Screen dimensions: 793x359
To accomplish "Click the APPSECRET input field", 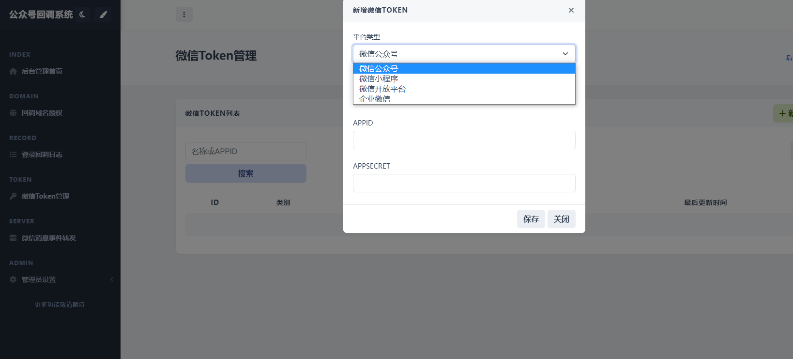I will (x=464, y=183).
